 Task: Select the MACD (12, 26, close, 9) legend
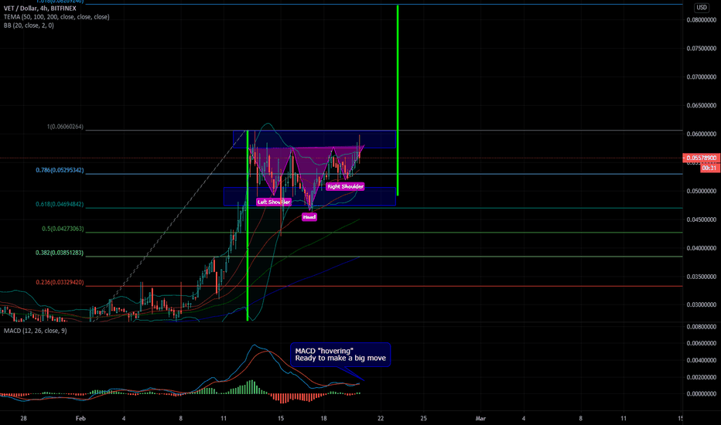point(36,331)
